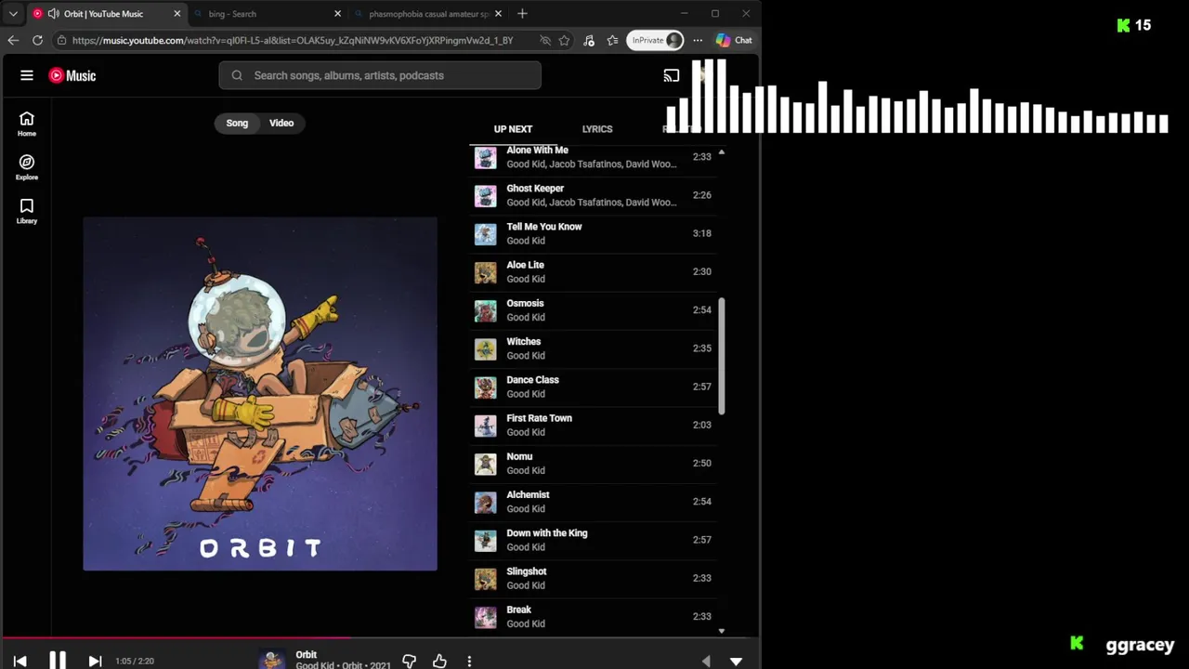
Task: Open Library in the sidebar
Action: tap(27, 211)
